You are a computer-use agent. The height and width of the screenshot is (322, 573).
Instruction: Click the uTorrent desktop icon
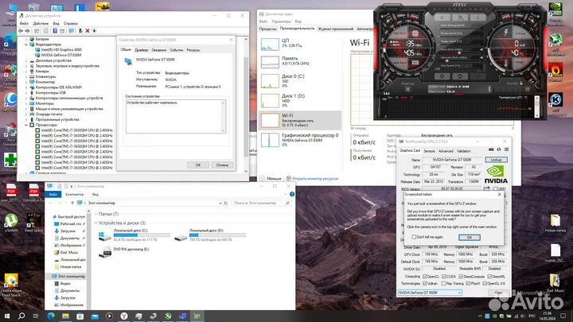point(11,223)
